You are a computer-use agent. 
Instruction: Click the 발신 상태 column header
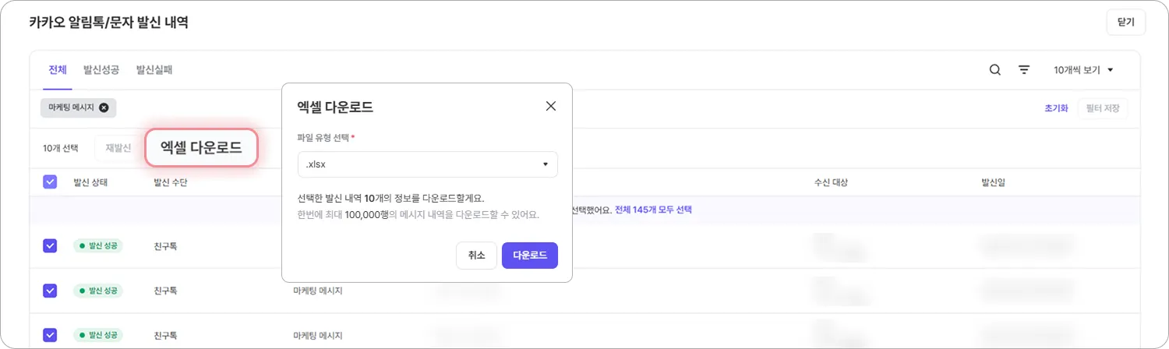(x=90, y=182)
